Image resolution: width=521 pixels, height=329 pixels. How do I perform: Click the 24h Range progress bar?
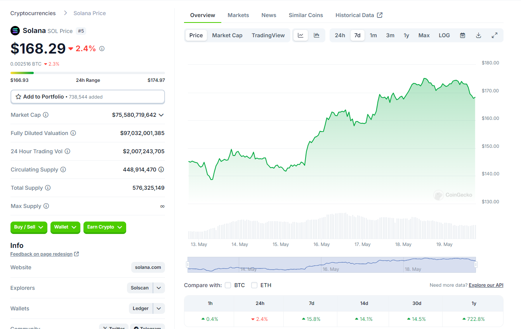[x=88, y=73]
